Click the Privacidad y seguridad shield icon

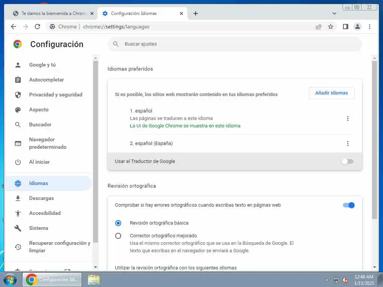point(18,95)
